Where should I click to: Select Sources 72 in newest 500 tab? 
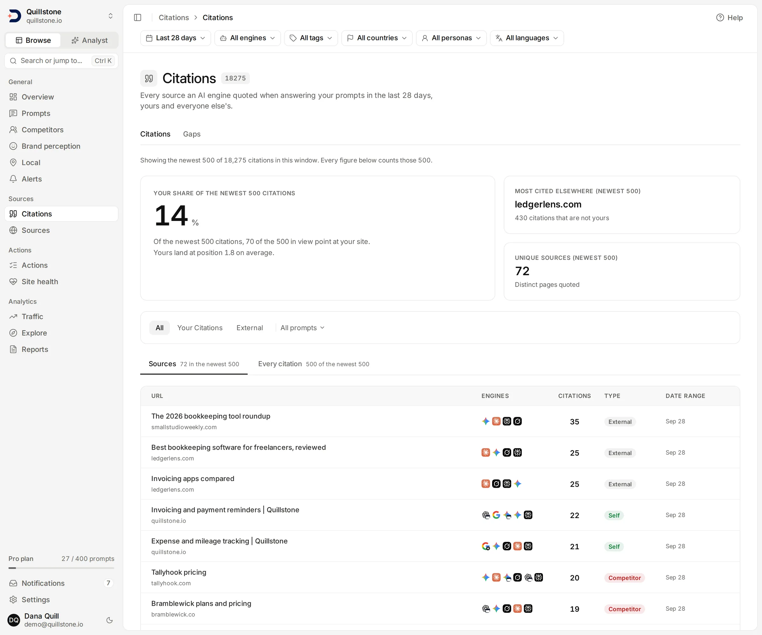(x=194, y=364)
